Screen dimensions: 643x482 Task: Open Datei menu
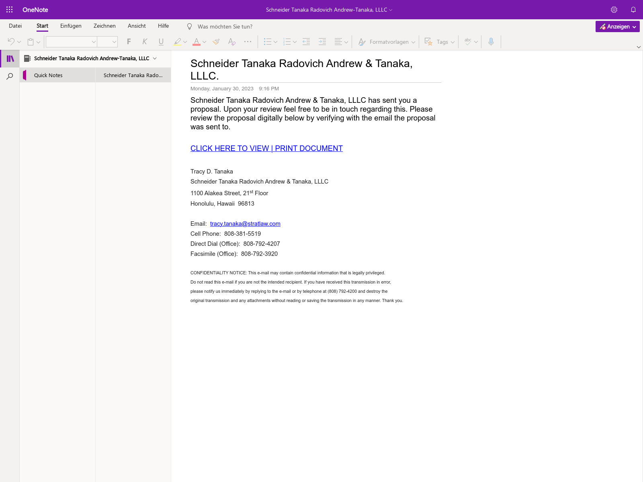point(15,26)
